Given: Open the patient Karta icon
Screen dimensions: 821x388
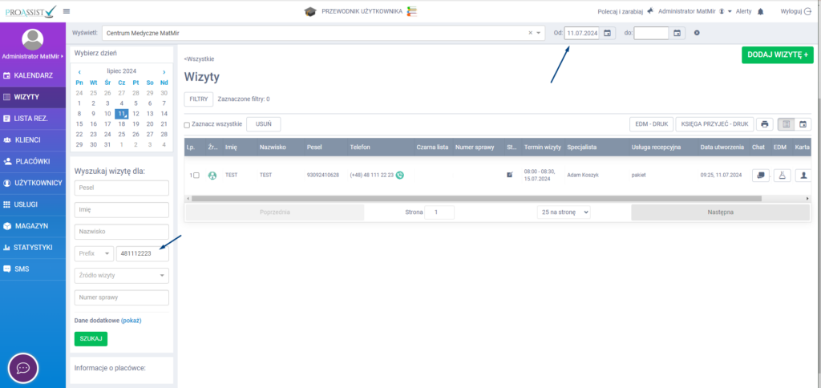Looking at the screenshot, I should [x=803, y=175].
